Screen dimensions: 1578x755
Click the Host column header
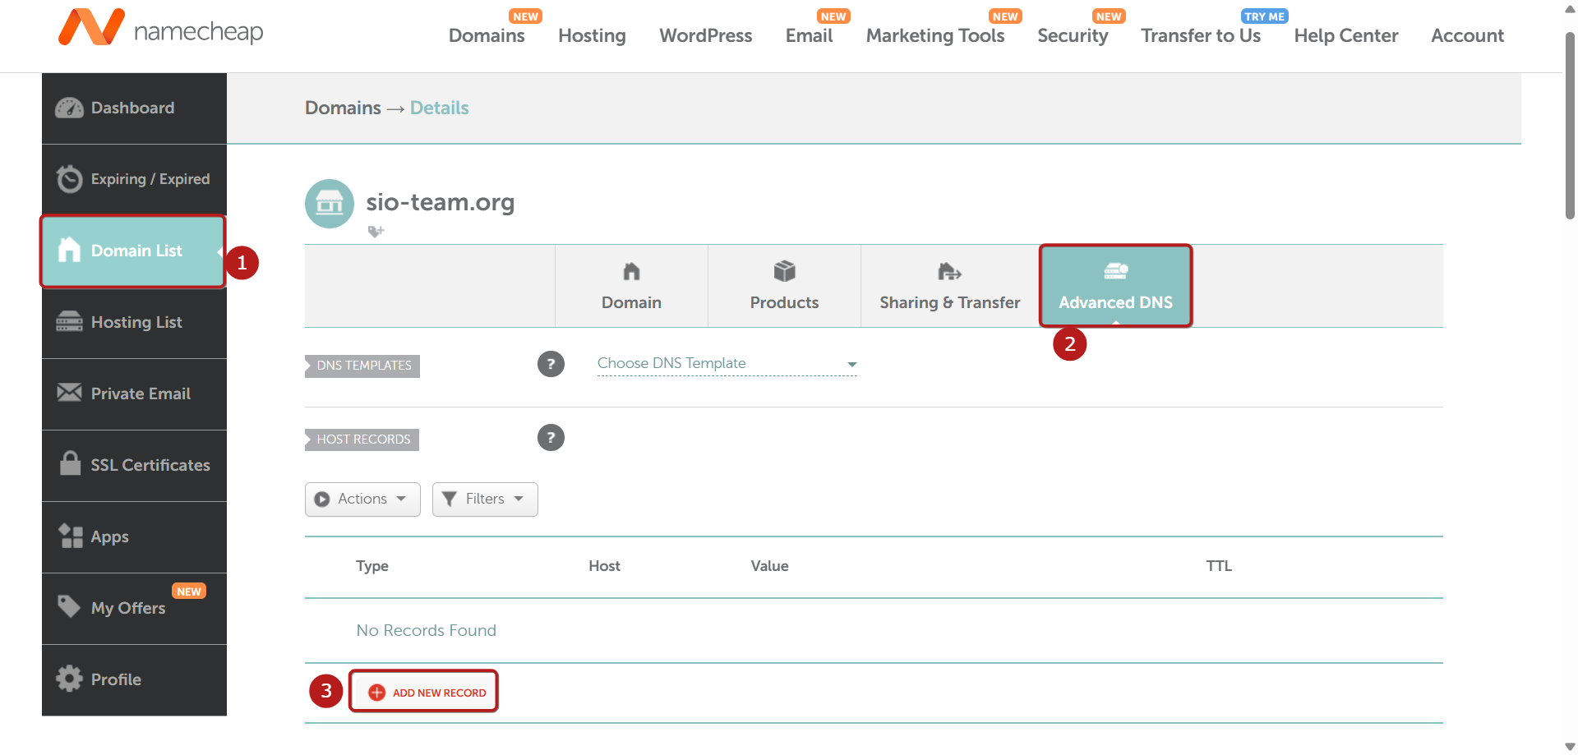pyautogui.click(x=604, y=566)
